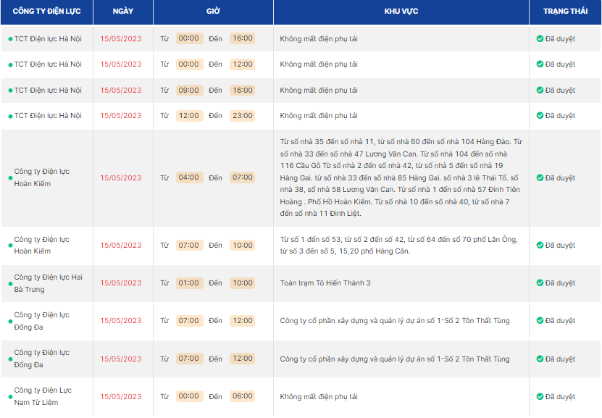602x418 pixels.
Task: Select the 10:00 chip in the Lãn Ông row
Action: pos(242,246)
